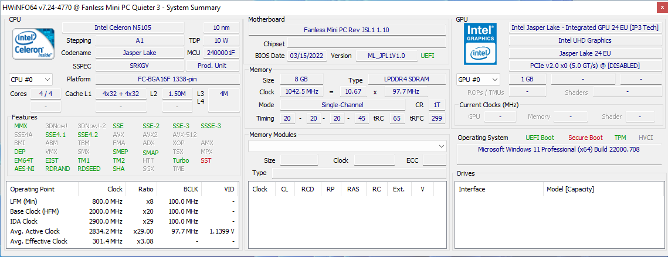The width and height of the screenshot is (668, 257).
Task: Click the Intel Celeron N5105 CPU name button
Action: pyautogui.click(x=123, y=28)
